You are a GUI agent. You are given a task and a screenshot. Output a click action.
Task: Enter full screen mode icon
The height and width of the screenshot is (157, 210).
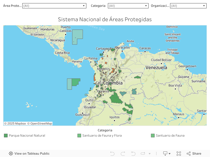coord(179,154)
